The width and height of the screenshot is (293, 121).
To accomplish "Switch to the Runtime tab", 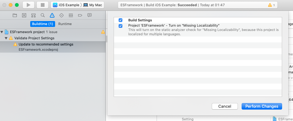I will [65, 24].
